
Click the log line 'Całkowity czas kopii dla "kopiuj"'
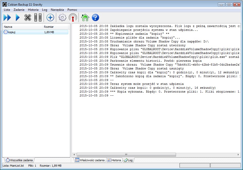pyautogui.click(x=159, y=72)
